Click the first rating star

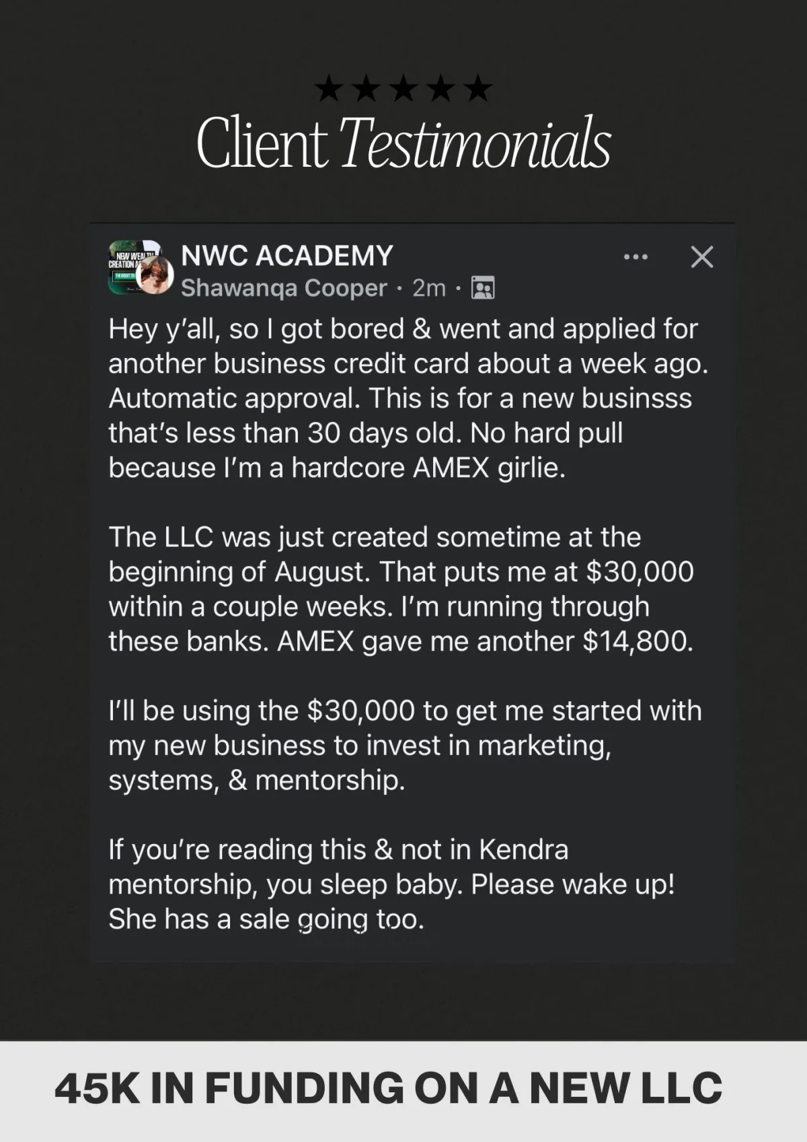tap(328, 90)
